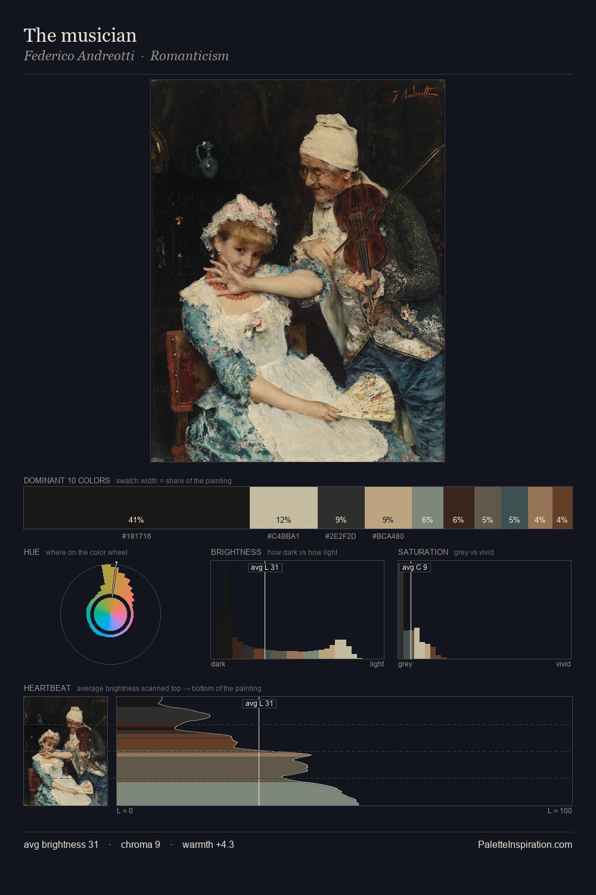Click the 'avg L 31' label in Heartbeat chart
Screen dimensions: 596x895
[x=259, y=703]
